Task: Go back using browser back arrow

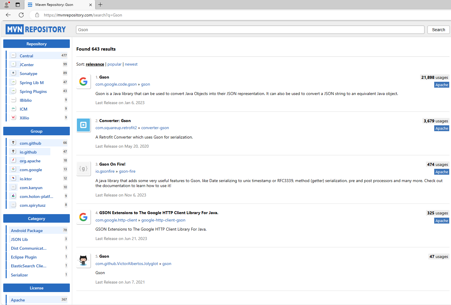Action: coord(8,15)
